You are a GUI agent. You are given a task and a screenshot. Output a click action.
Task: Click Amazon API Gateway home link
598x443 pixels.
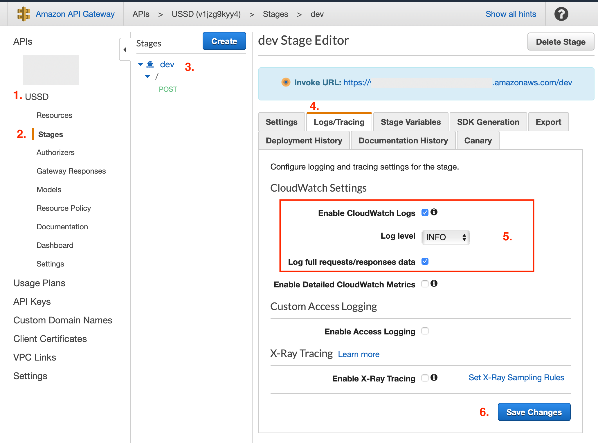click(75, 14)
